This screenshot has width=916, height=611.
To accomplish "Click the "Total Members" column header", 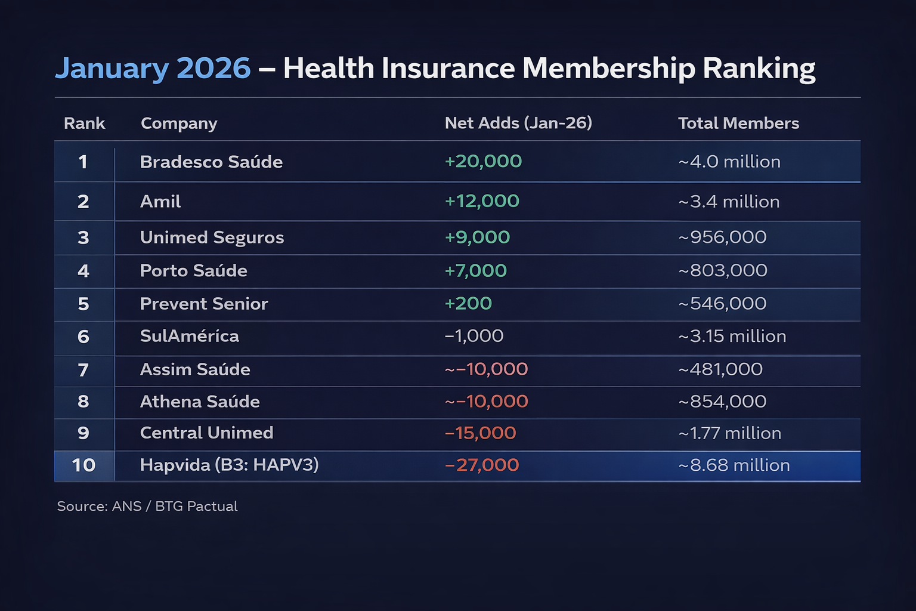I will (738, 124).
